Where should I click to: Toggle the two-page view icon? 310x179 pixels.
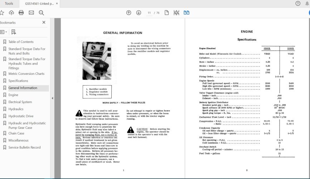click(x=186, y=13)
